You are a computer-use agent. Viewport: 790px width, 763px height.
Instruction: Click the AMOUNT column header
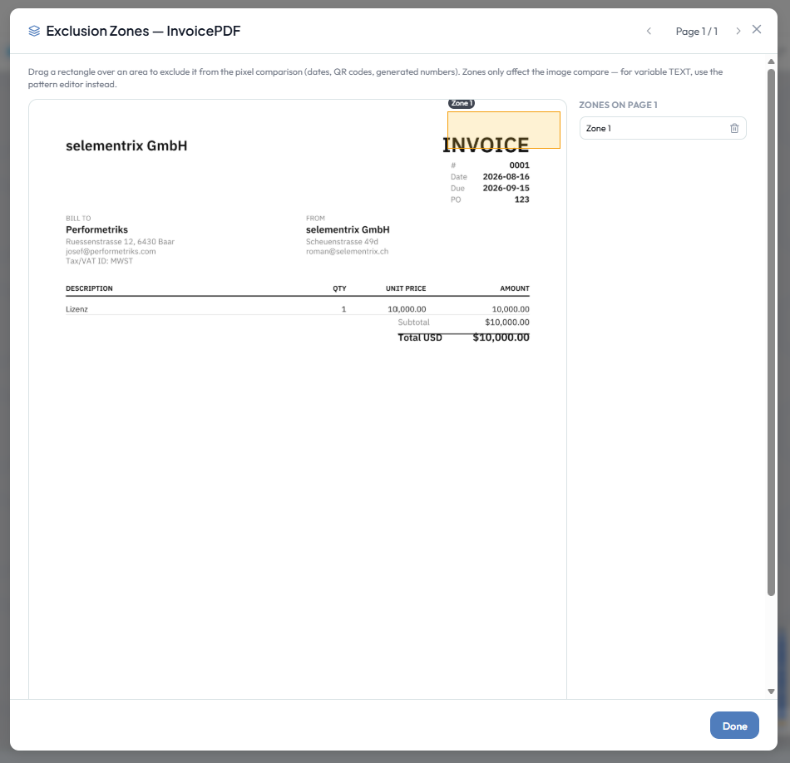pos(515,288)
